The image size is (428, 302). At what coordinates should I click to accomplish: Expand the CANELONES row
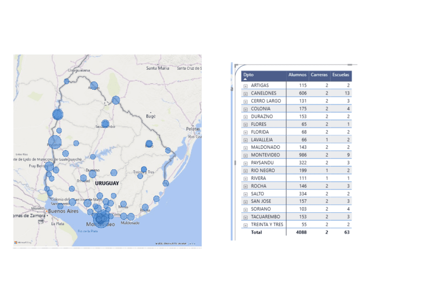click(x=245, y=94)
